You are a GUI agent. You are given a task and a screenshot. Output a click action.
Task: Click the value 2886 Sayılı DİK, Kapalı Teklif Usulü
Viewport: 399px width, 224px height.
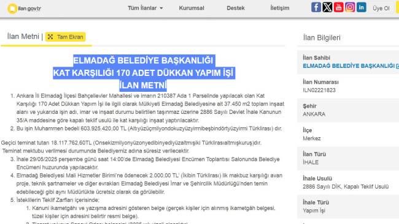(346, 187)
